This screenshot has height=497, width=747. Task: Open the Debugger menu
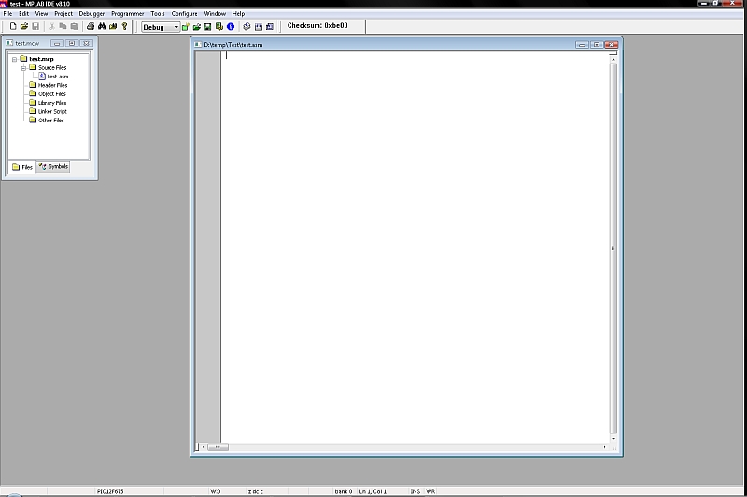click(92, 14)
